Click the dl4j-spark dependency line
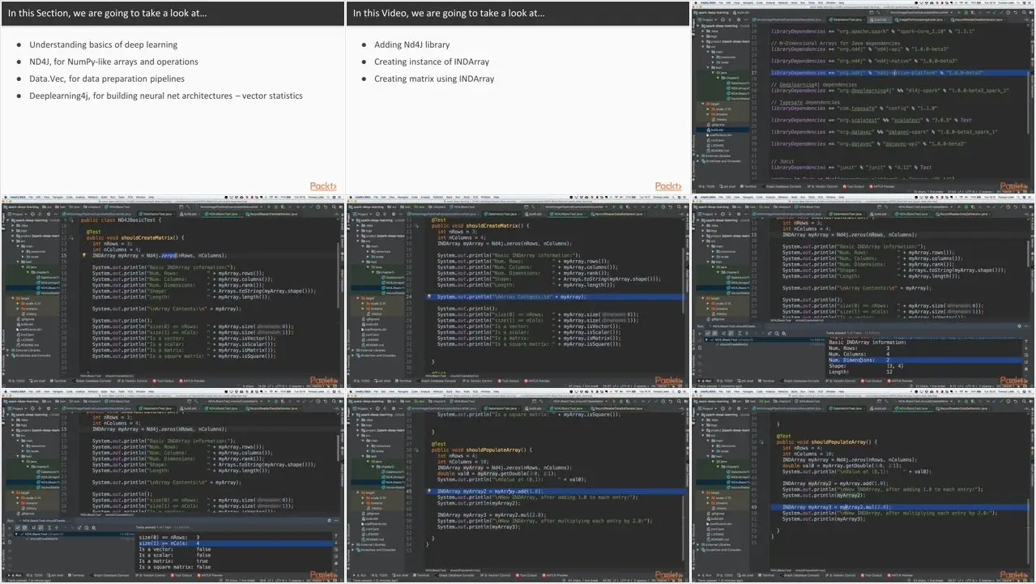The height and width of the screenshot is (584, 1036). (890, 91)
